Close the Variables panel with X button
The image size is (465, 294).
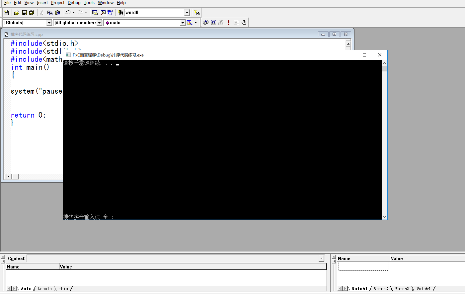[x=3, y=257]
